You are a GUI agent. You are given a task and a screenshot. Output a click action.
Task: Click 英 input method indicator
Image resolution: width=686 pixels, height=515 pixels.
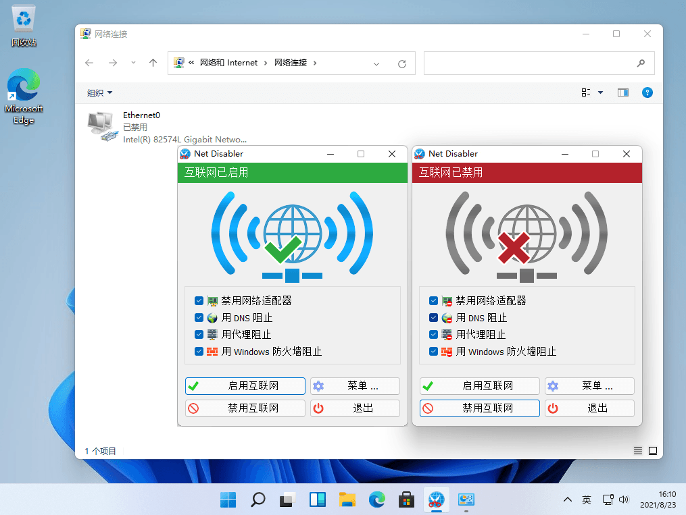pos(587,499)
